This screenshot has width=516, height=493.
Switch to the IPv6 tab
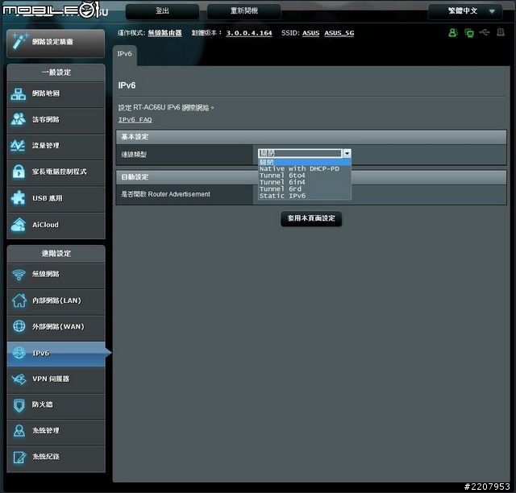coord(125,54)
